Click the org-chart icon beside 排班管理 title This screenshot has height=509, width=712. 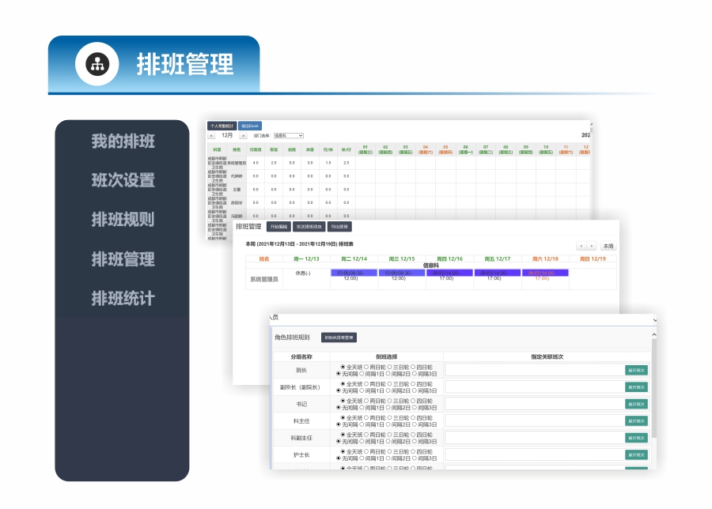97,64
